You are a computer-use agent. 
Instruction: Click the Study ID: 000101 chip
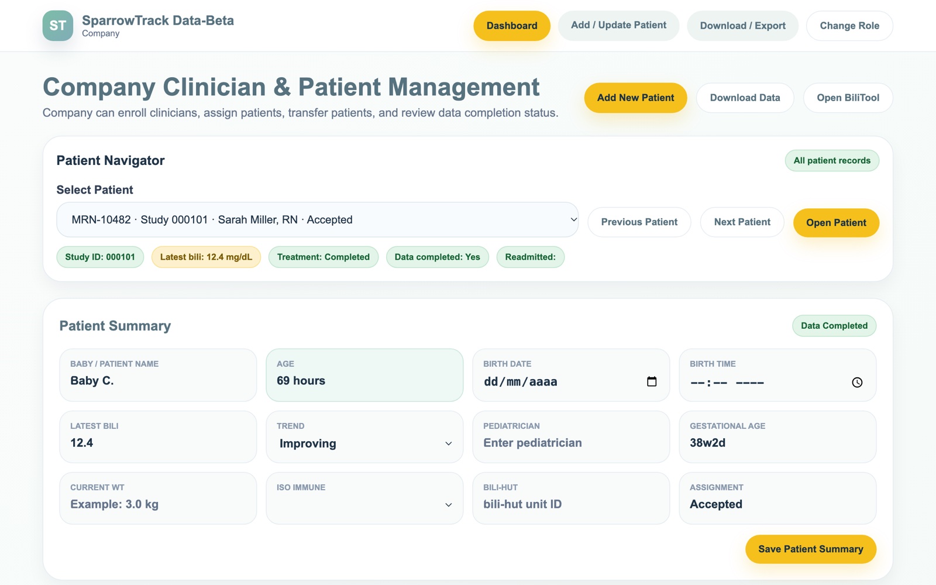tap(100, 257)
